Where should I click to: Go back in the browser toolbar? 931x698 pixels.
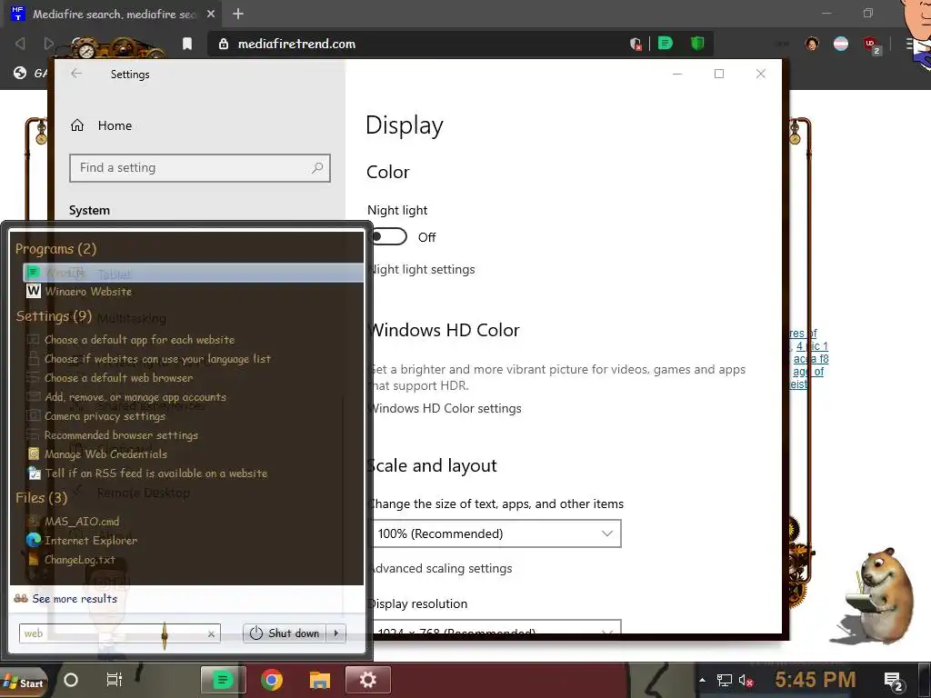coord(20,44)
